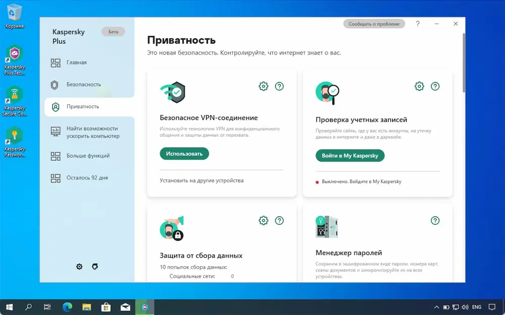This screenshot has height=315, width=505.
Task: Open the network tray icon
Action: click(456, 307)
